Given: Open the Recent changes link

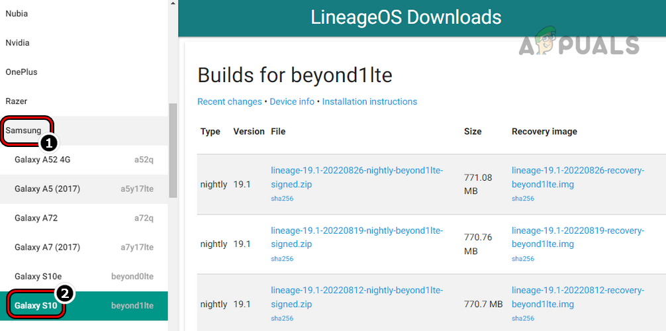Looking at the screenshot, I should click(x=230, y=101).
